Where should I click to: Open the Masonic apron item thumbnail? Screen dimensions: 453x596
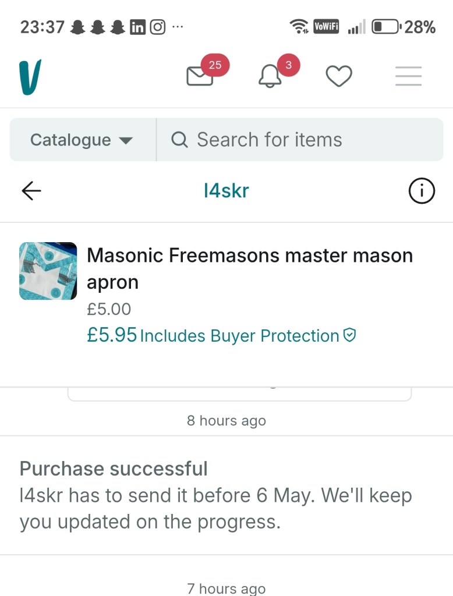click(48, 271)
